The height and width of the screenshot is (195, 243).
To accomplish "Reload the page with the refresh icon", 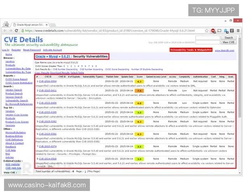I will [16, 30].
